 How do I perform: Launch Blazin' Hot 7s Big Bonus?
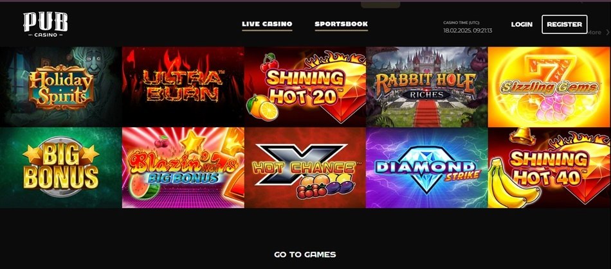pyautogui.click(x=183, y=168)
